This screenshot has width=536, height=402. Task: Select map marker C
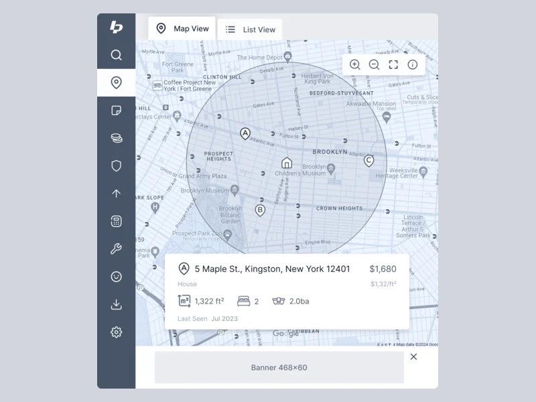point(368,161)
